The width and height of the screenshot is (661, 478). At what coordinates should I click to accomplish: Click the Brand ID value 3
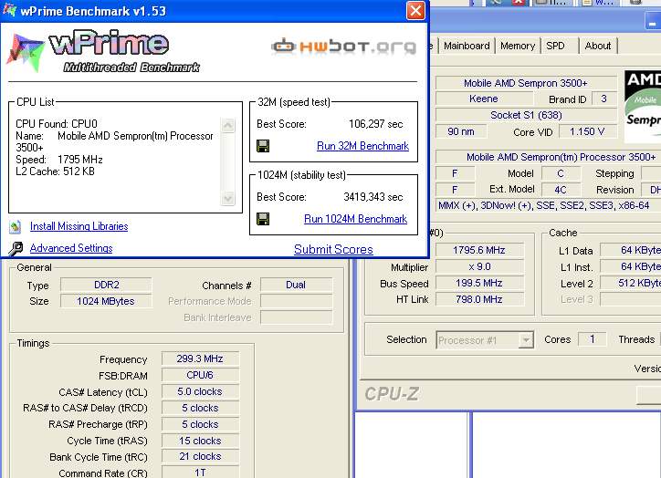click(603, 99)
